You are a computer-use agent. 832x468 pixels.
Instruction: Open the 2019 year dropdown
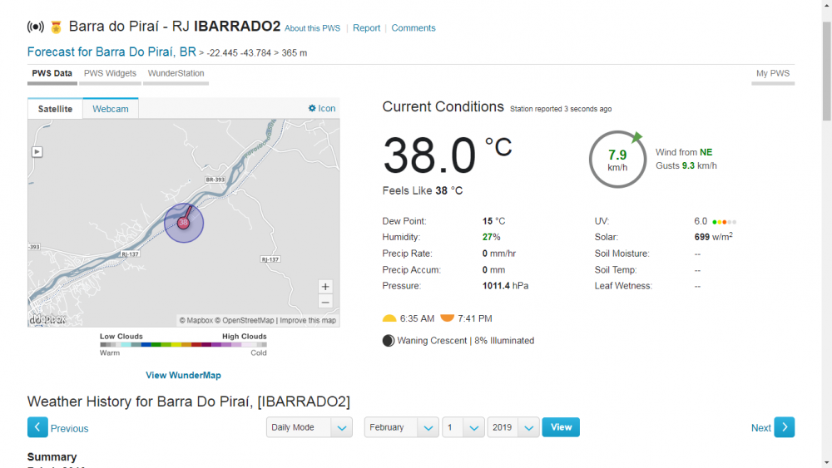[513, 427]
